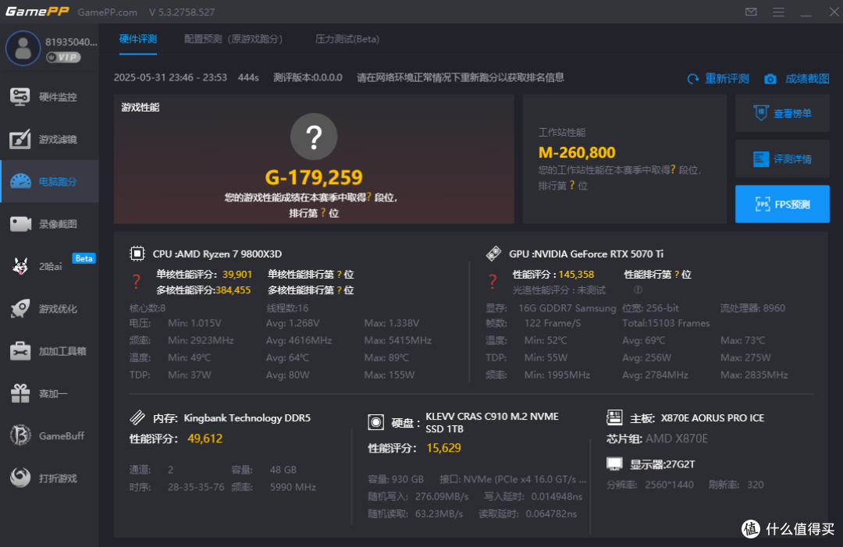843x547 pixels.
Task: Select the 电脑跑分 benchmark gauge icon
Action: 20,182
